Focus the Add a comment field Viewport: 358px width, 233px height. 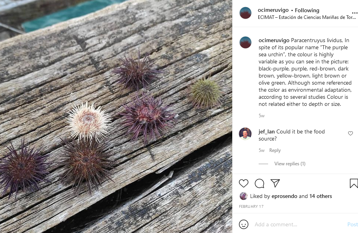point(299,224)
